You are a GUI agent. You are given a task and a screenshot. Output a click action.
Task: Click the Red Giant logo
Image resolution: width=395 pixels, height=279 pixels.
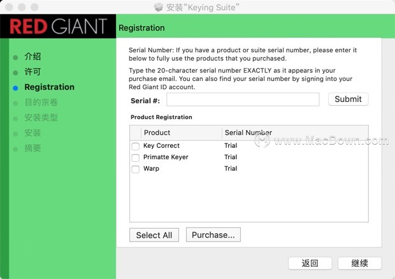(x=58, y=26)
